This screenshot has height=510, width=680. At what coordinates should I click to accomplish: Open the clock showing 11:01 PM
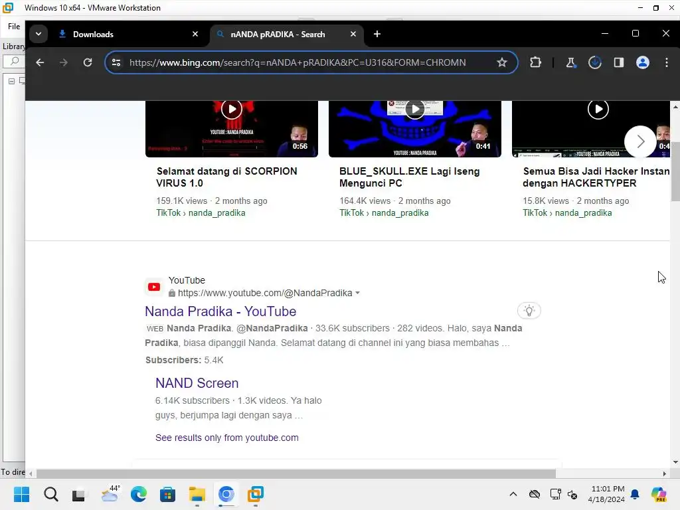(606, 494)
